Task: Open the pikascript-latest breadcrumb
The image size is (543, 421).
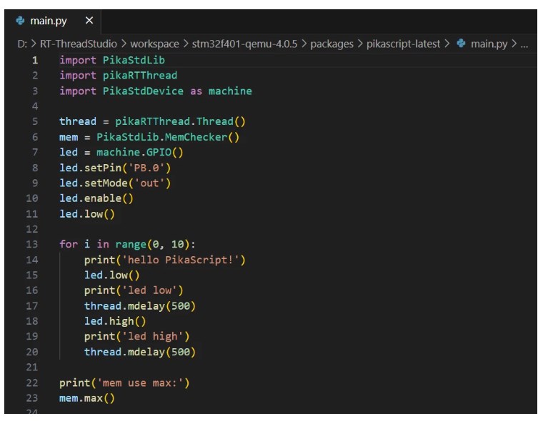Action: tap(403, 44)
